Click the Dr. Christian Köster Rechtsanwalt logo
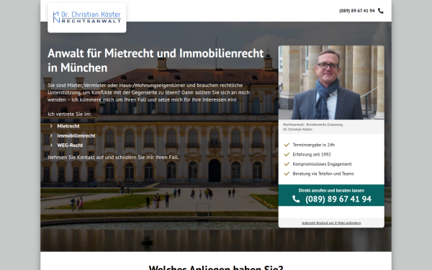This screenshot has height=270, width=432. click(x=87, y=17)
